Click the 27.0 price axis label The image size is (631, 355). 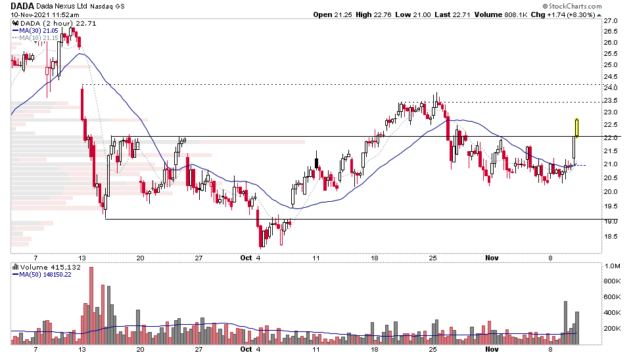pos(611,20)
